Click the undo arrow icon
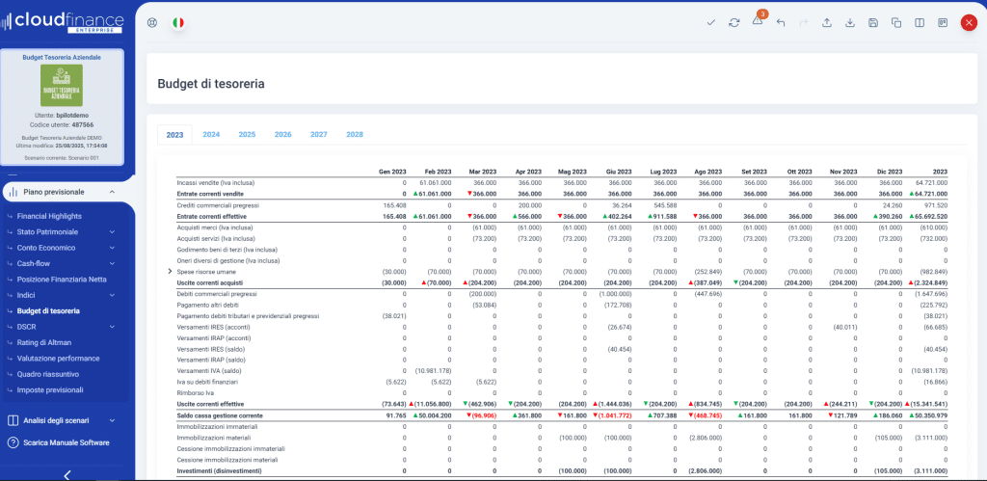 click(x=781, y=23)
